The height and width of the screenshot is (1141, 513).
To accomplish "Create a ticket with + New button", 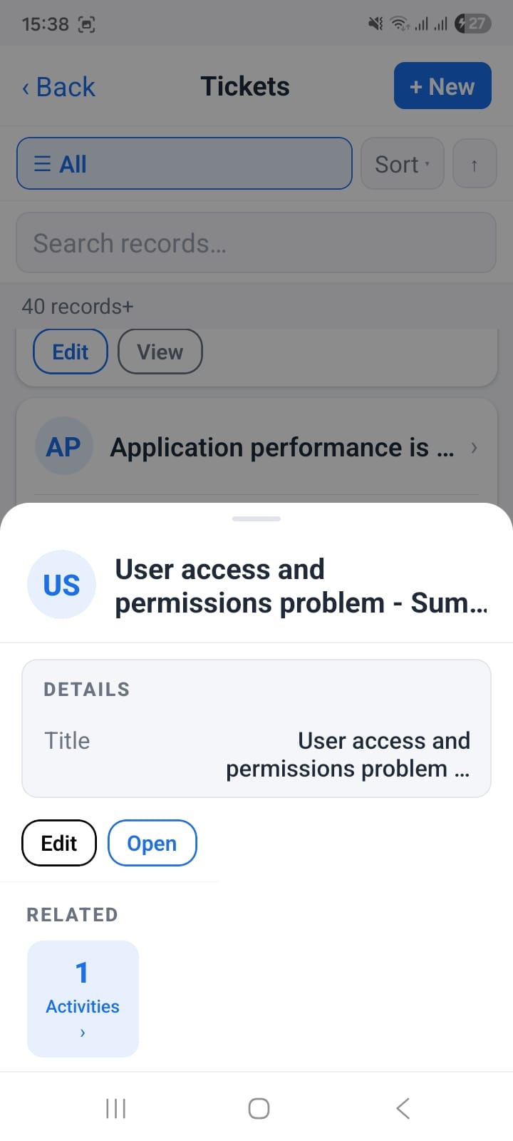I will [442, 86].
